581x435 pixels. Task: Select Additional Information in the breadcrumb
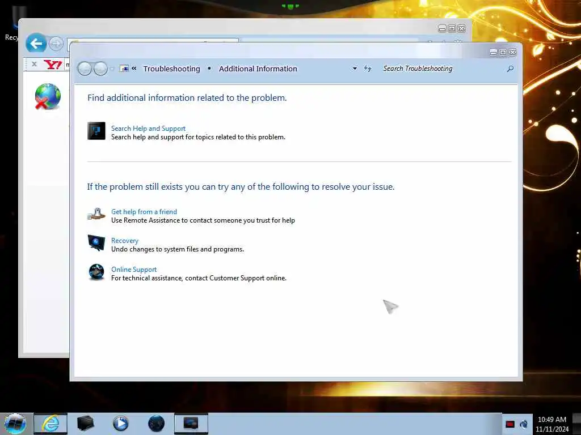(x=258, y=69)
